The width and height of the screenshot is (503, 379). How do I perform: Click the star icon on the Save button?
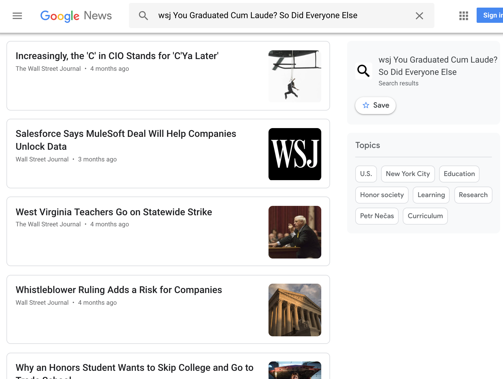coord(366,105)
